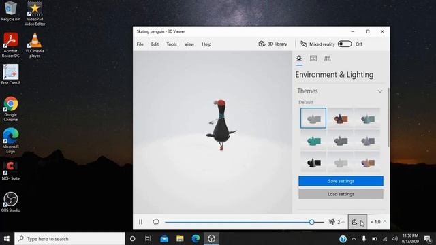The image size is (436, 245).
Task: Open the Mail app on taskbar
Action: tap(164, 239)
